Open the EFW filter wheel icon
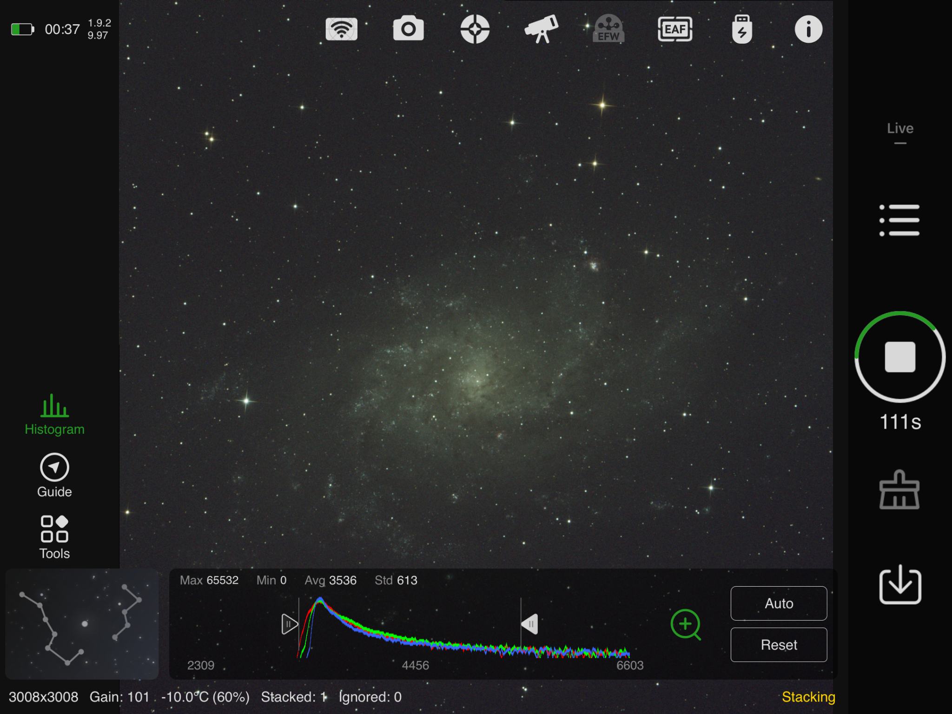Screen dimensions: 952x714 click(x=608, y=29)
